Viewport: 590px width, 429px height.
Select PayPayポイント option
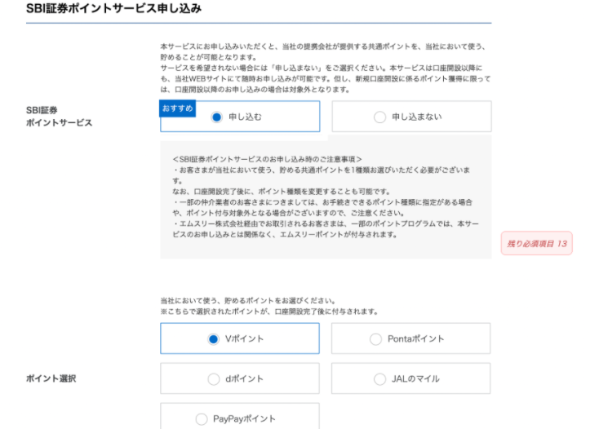click(x=202, y=419)
